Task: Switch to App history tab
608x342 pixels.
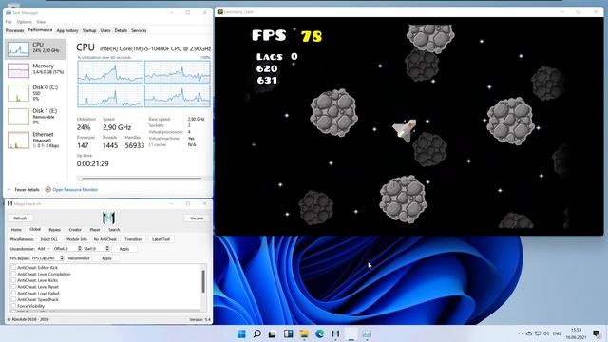Action: click(x=67, y=30)
